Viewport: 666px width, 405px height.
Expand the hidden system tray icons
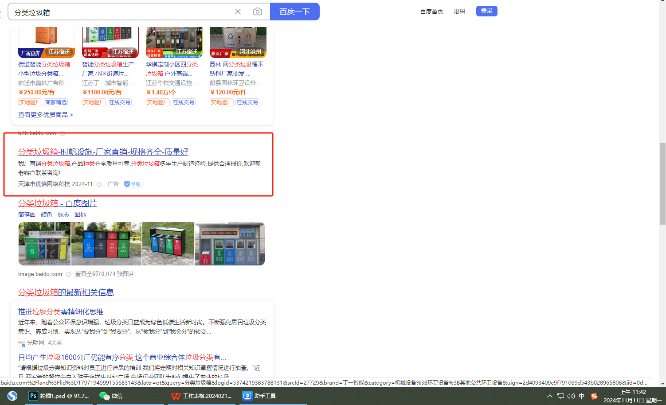point(550,396)
